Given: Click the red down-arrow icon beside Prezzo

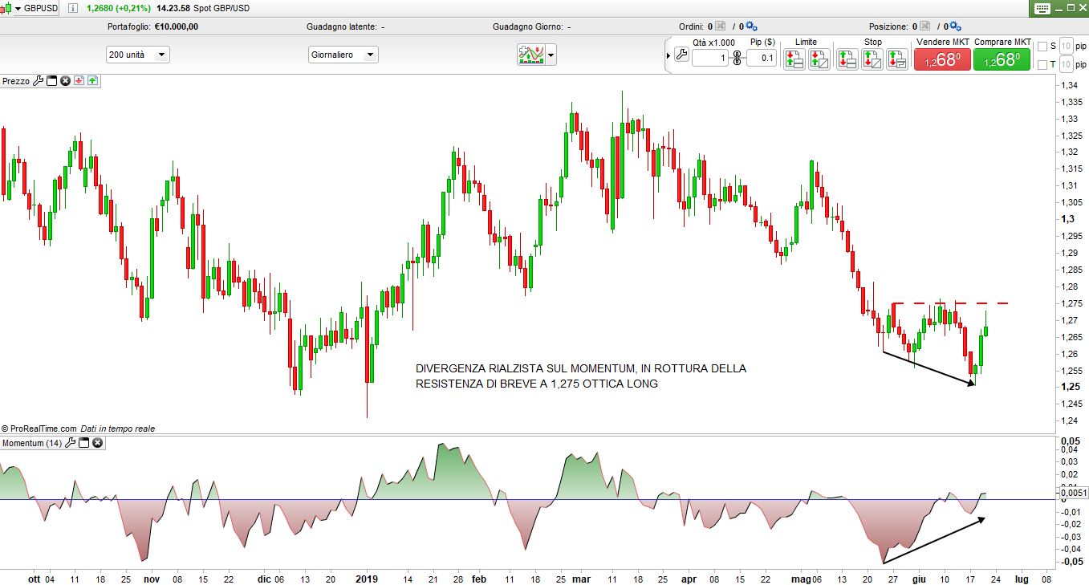Looking at the screenshot, I should point(79,81).
